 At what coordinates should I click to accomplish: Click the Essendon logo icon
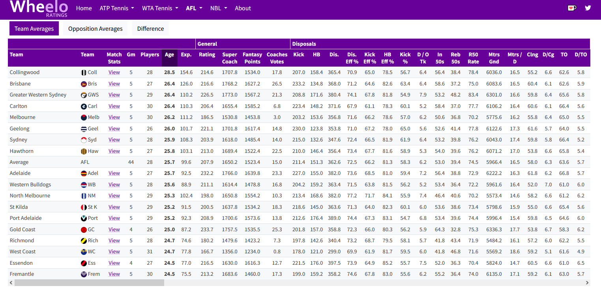click(84, 263)
